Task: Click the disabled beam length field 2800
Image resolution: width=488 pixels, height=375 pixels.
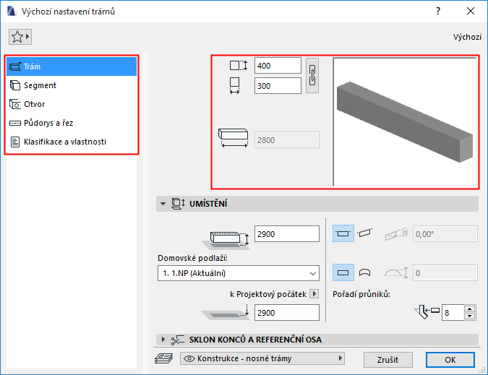Action: [x=286, y=140]
